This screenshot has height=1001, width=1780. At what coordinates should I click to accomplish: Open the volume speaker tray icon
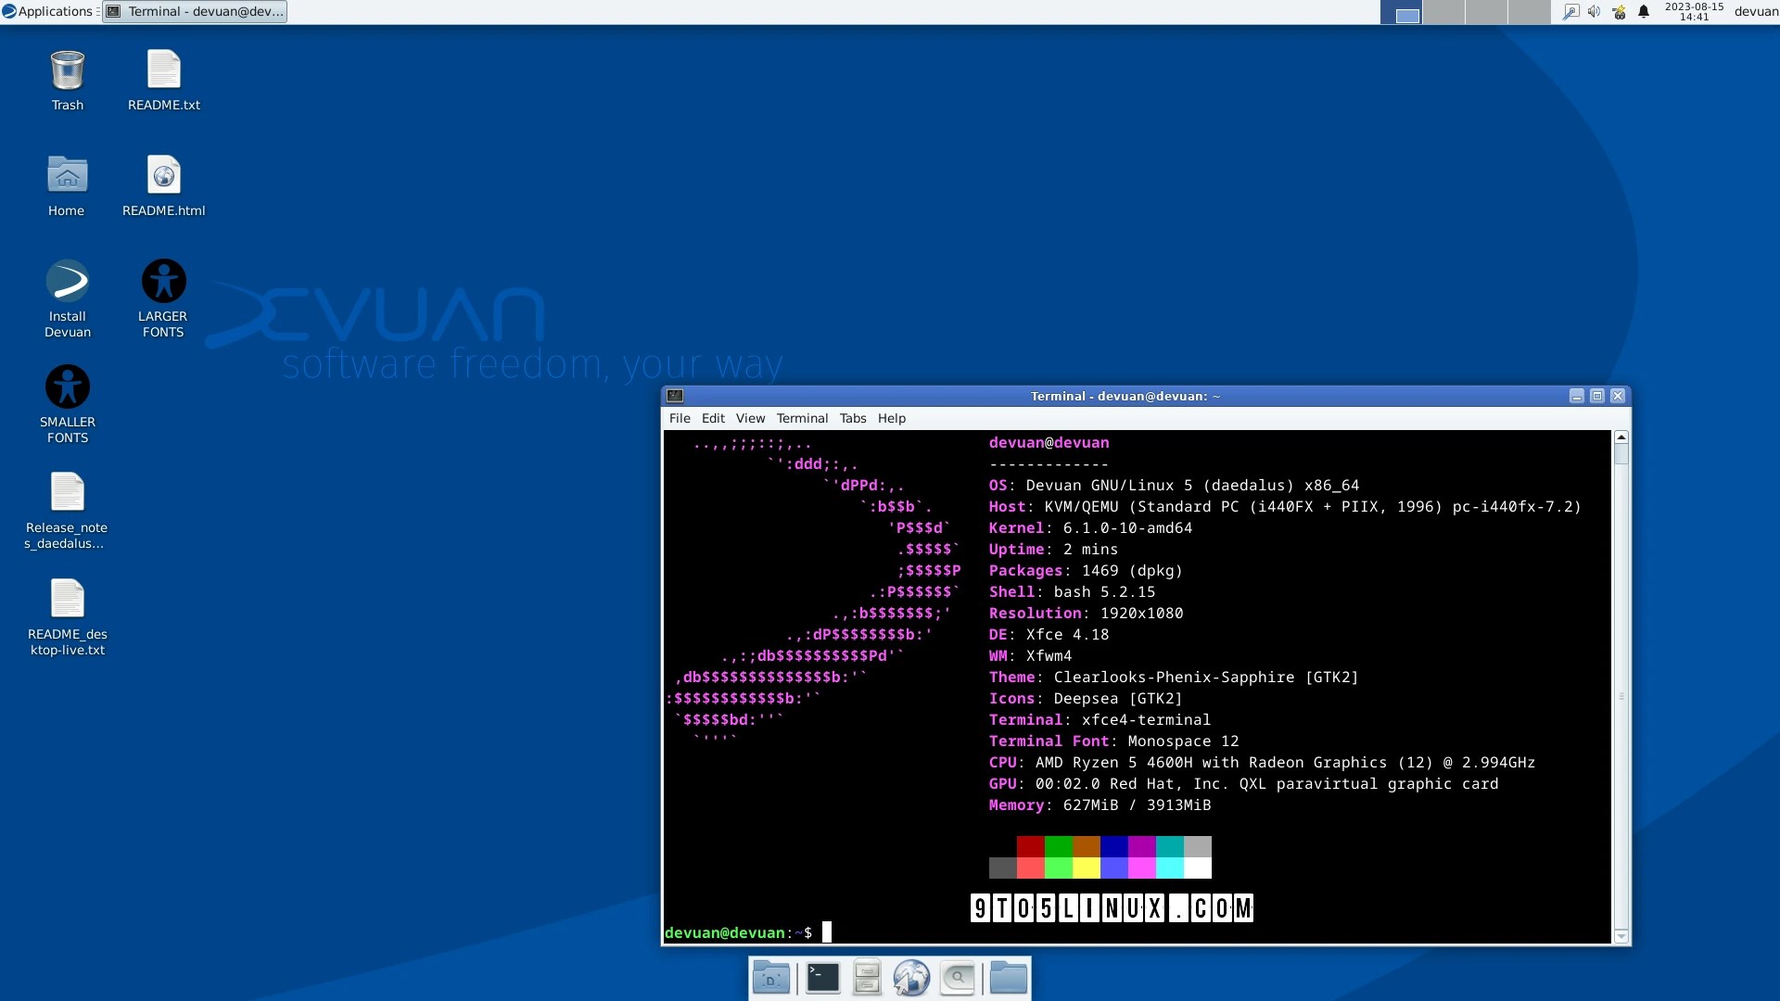1594,12
